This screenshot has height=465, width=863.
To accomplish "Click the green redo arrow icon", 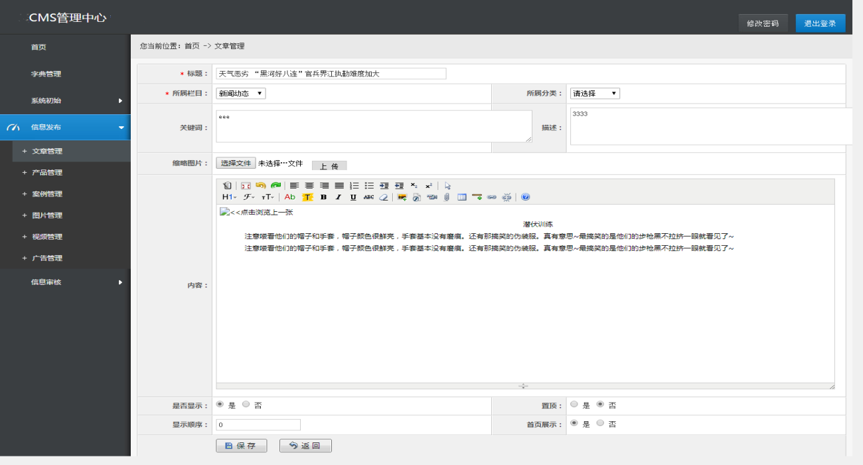I will pyautogui.click(x=275, y=185).
